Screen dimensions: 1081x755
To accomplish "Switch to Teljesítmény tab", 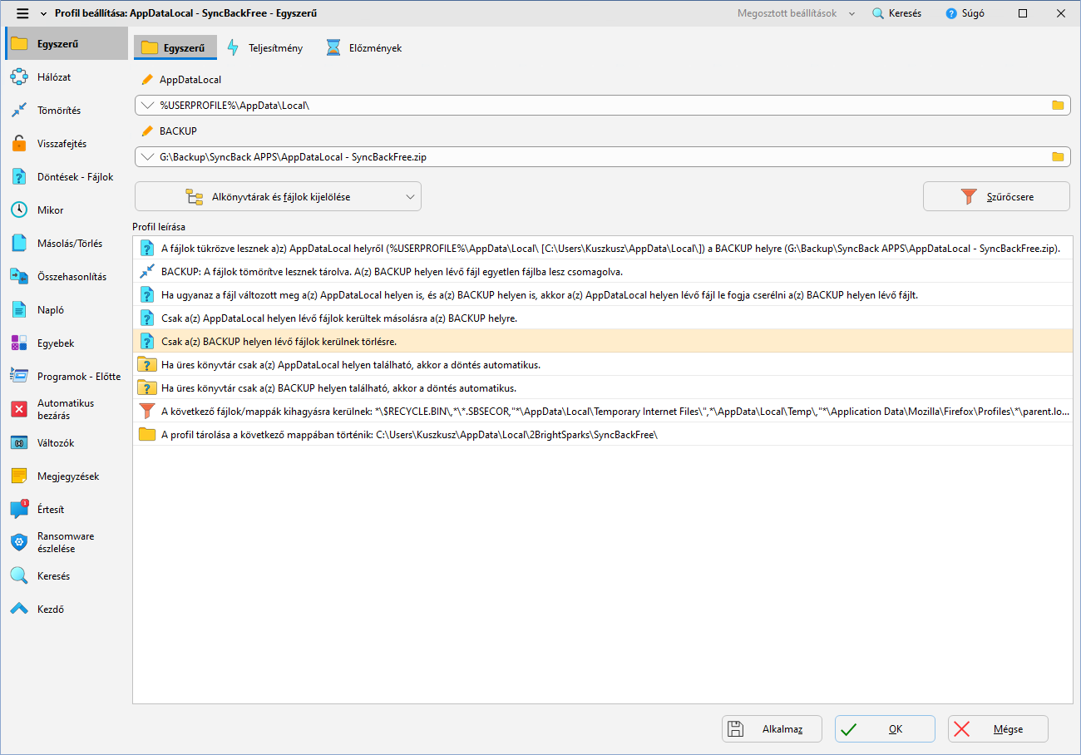I will 264,48.
